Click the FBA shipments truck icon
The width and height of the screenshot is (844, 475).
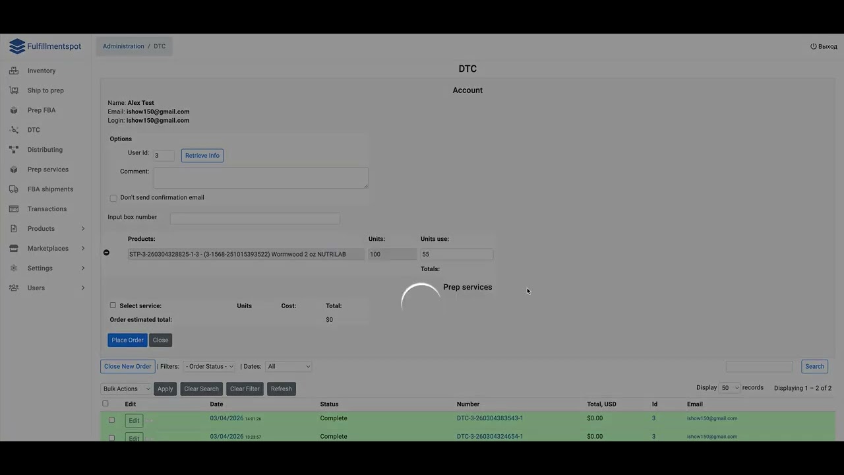pos(14,189)
